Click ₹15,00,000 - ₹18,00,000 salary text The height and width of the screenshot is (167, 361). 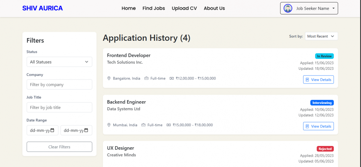[x=193, y=125]
